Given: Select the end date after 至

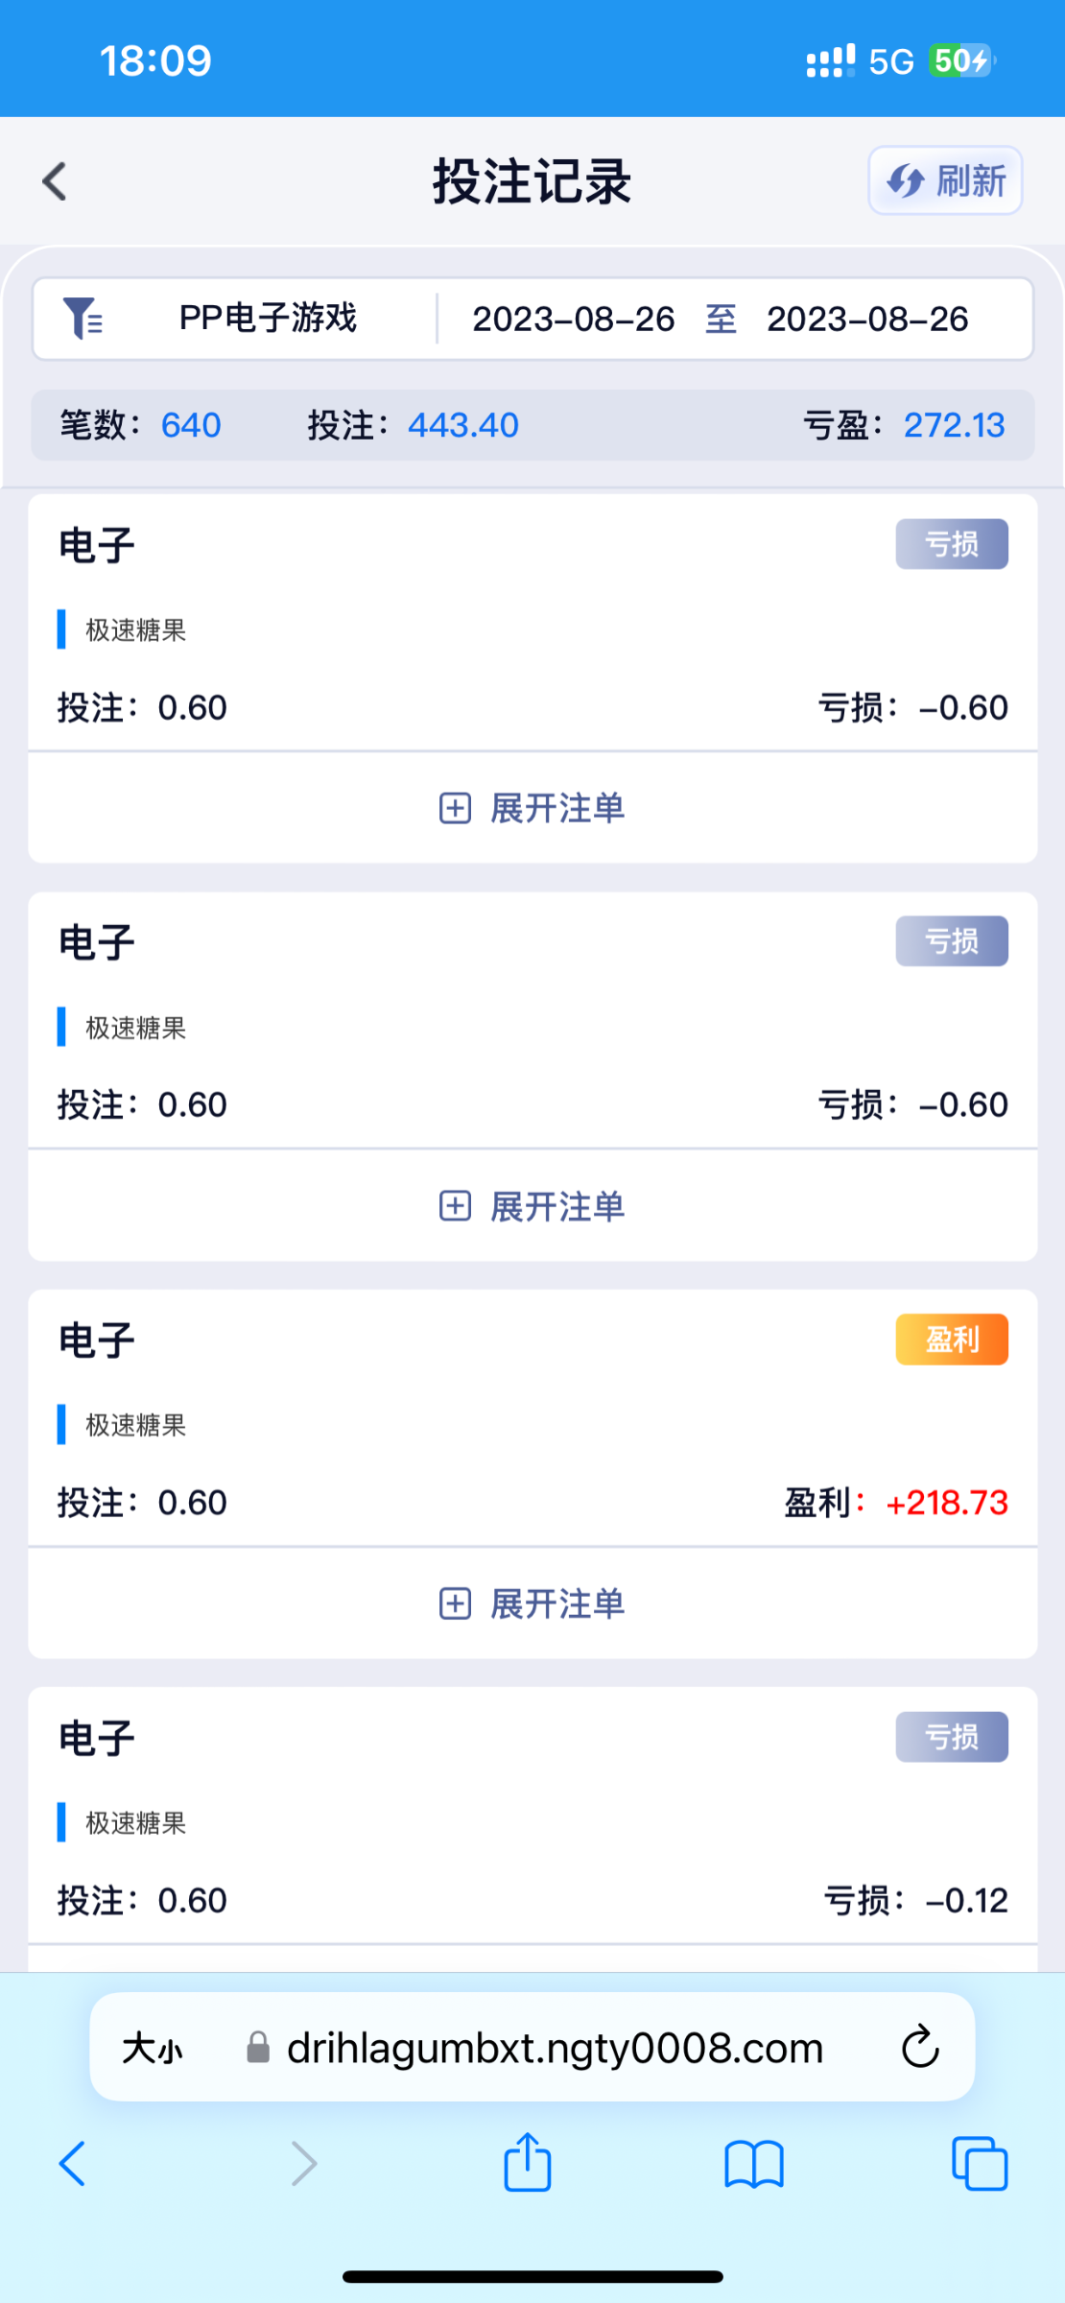Looking at the screenshot, I should click(867, 320).
